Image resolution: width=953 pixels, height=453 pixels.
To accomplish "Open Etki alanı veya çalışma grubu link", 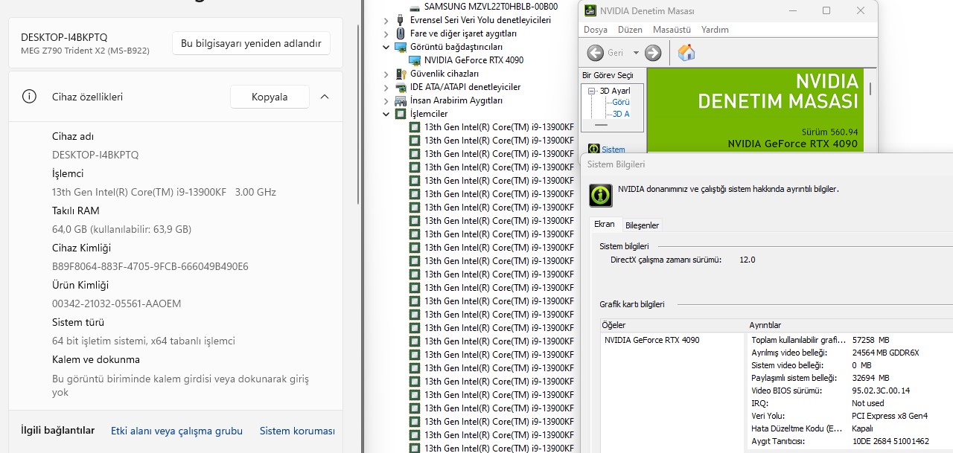I will (177, 431).
